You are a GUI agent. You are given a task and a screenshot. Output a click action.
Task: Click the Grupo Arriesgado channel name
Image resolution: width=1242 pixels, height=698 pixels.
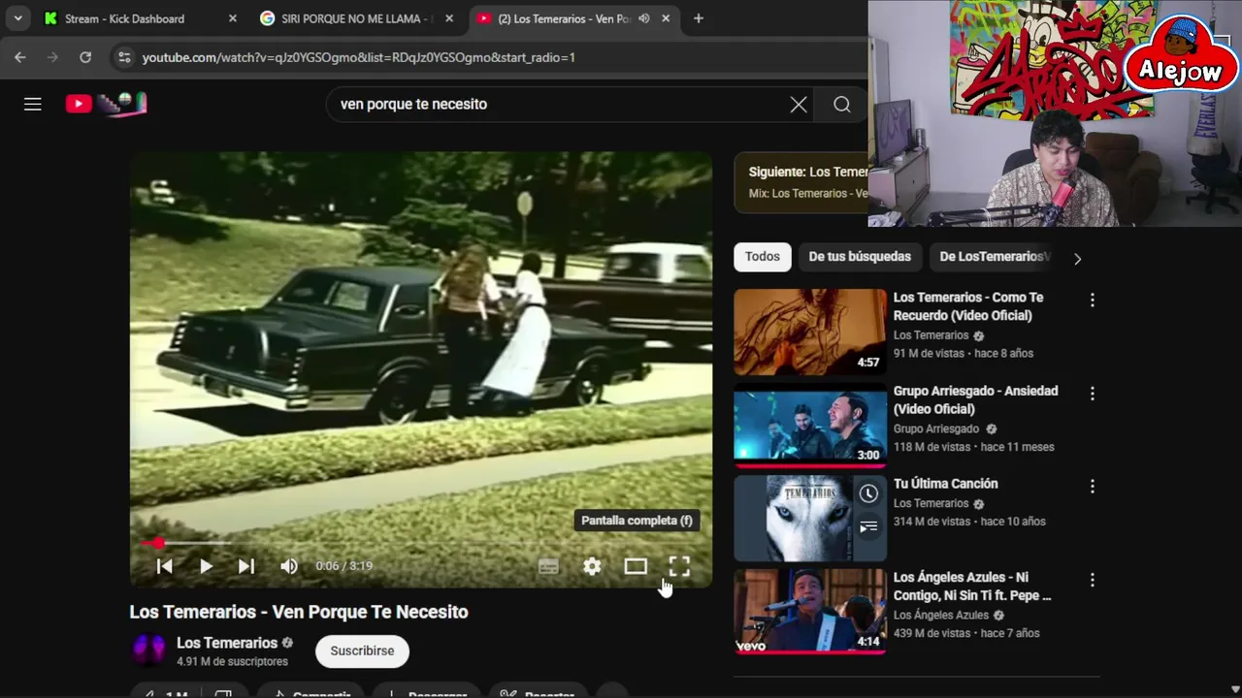coord(936,428)
